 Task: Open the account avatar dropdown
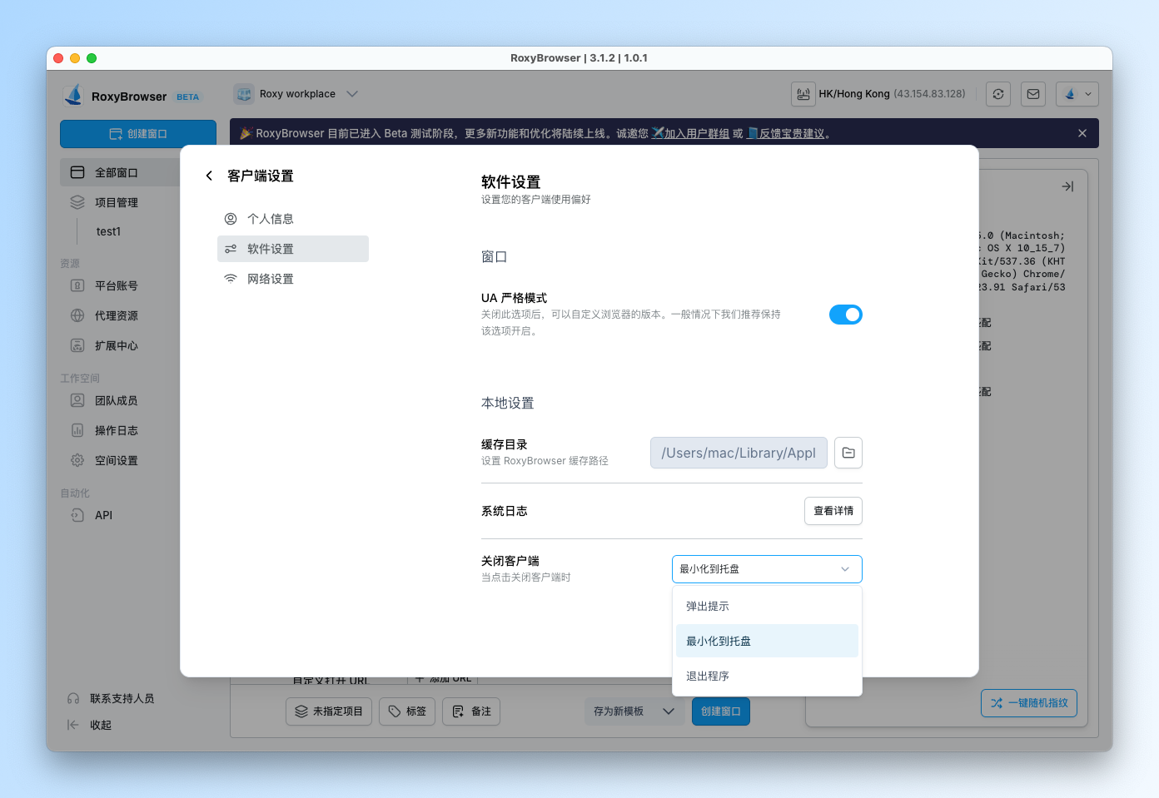pyautogui.click(x=1077, y=94)
